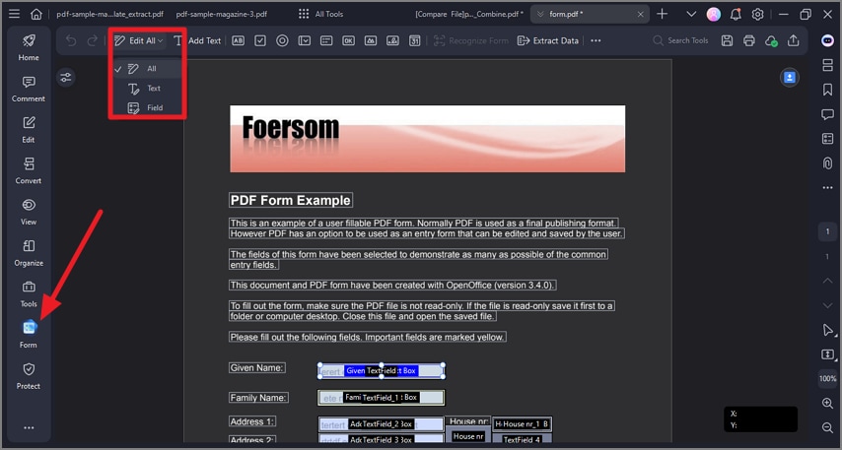Open the Edit tool in sidebar
Screen dimensions: 842x450
29,129
